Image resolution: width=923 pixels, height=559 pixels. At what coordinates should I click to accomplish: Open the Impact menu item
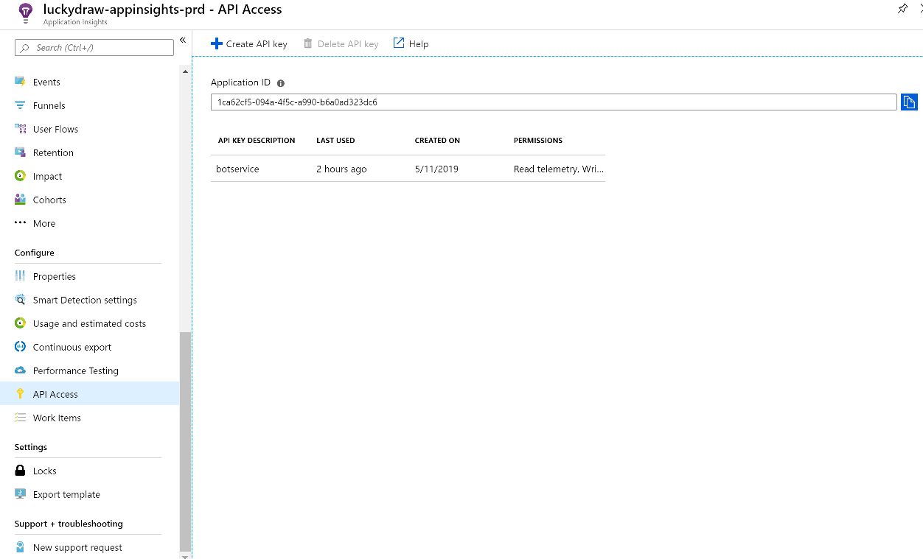[x=47, y=176]
